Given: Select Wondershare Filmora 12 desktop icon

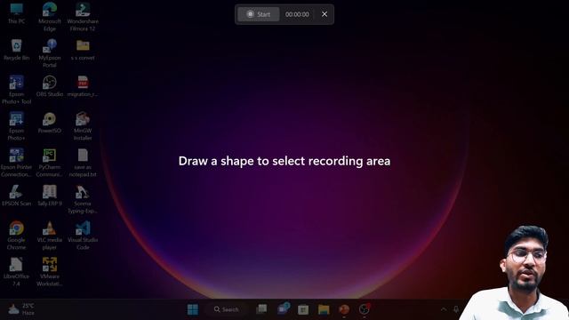Looking at the screenshot, I should 83,17.
